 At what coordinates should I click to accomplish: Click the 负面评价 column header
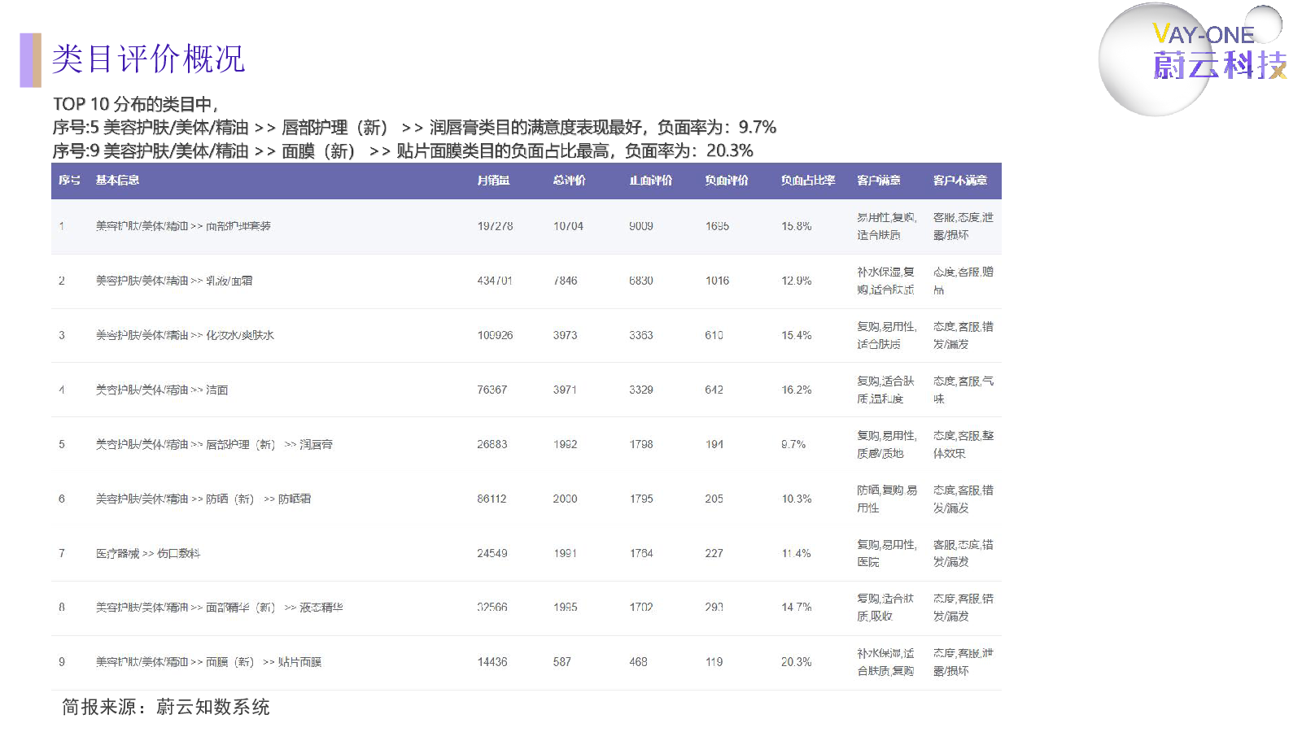(x=726, y=181)
